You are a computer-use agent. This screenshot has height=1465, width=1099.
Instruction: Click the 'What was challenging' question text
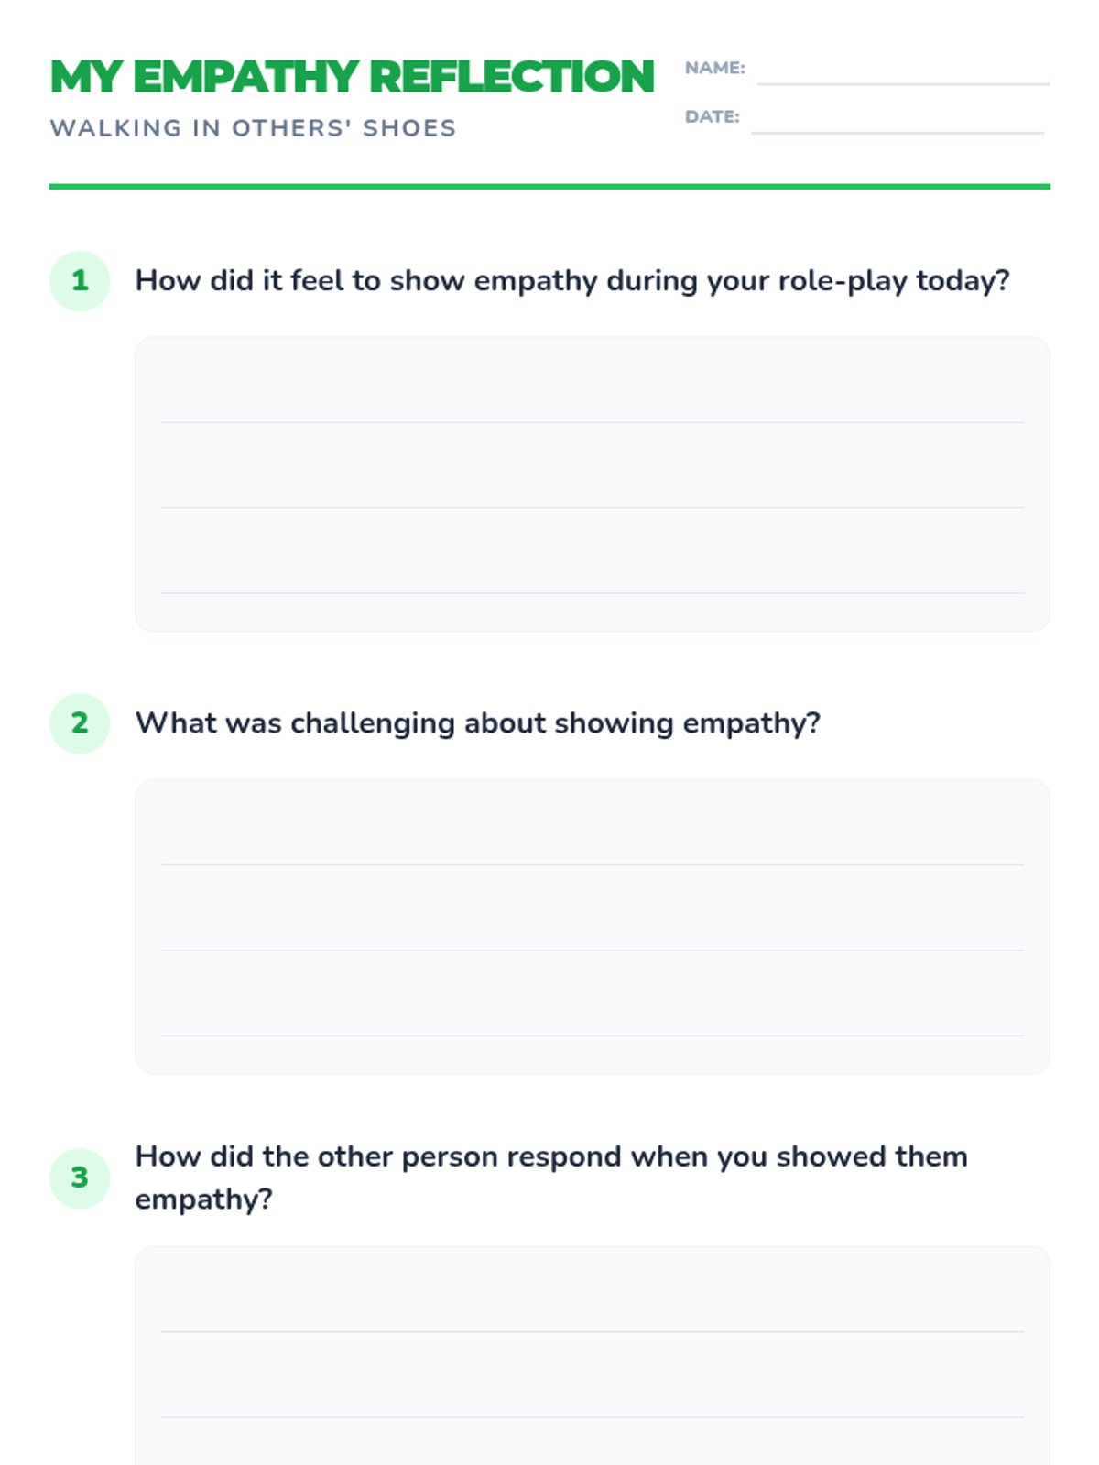477,723
